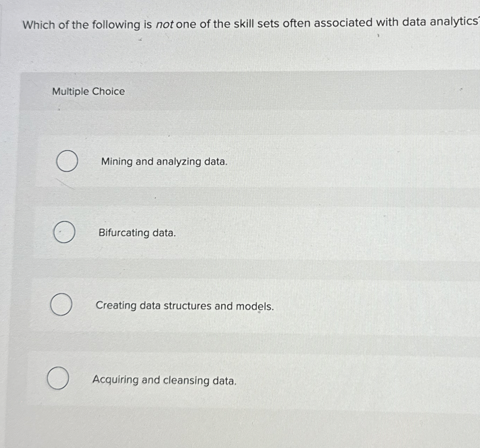
Task: Click the answer text "Acquiring and cleansing data"
Action: [165, 381]
